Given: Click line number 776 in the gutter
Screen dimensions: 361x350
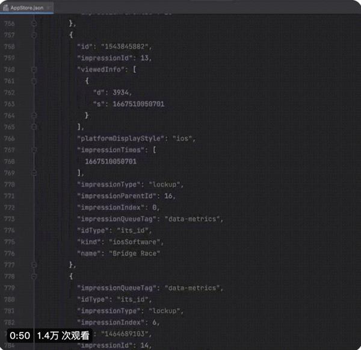Looking at the screenshot, I should tap(10, 254).
